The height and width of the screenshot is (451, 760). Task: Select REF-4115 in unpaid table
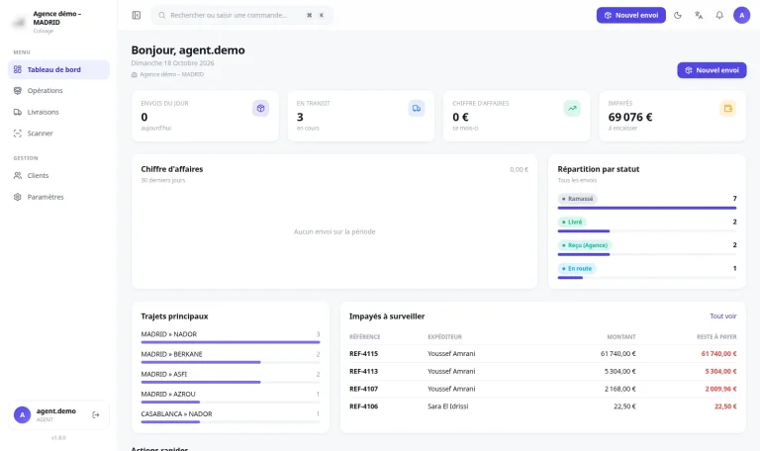pos(363,354)
